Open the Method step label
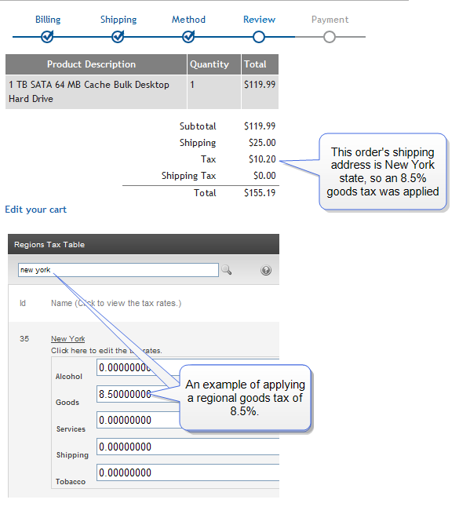Viewport: 459px width, 507px height. point(188,20)
